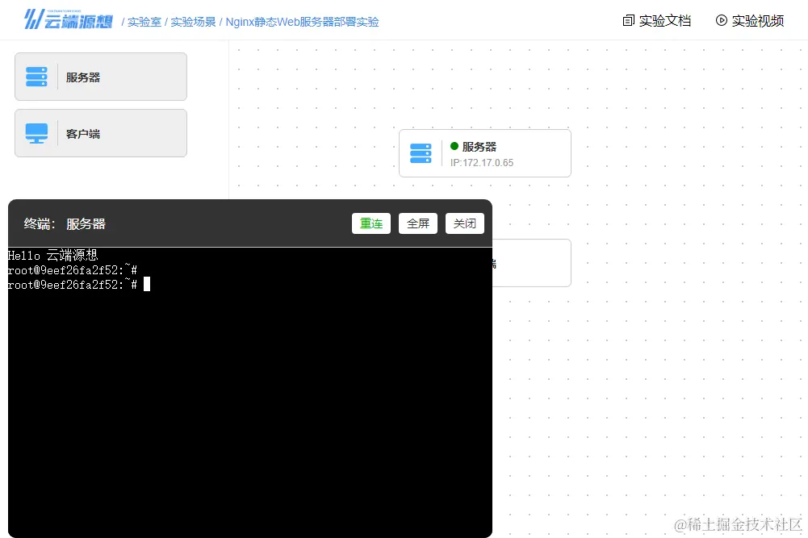This screenshot has height=538, width=808.
Task: Click the play icon beside 实验视频
Action: (722, 20)
